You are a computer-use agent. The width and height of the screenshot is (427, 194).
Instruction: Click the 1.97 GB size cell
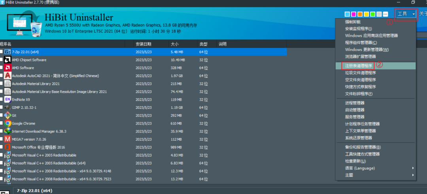[177, 76]
